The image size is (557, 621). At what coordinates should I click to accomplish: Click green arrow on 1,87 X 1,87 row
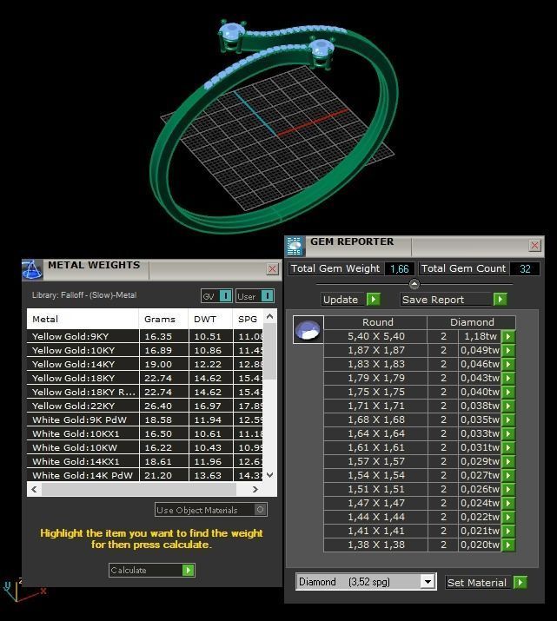click(508, 351)
